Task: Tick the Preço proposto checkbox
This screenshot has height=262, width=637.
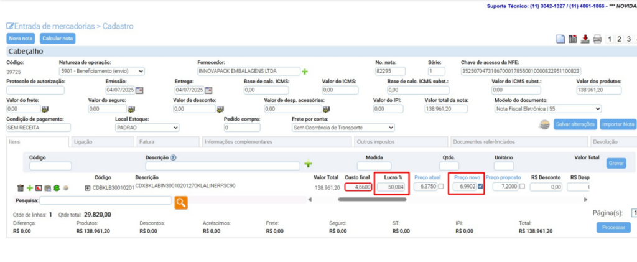Action: point(522,187)
